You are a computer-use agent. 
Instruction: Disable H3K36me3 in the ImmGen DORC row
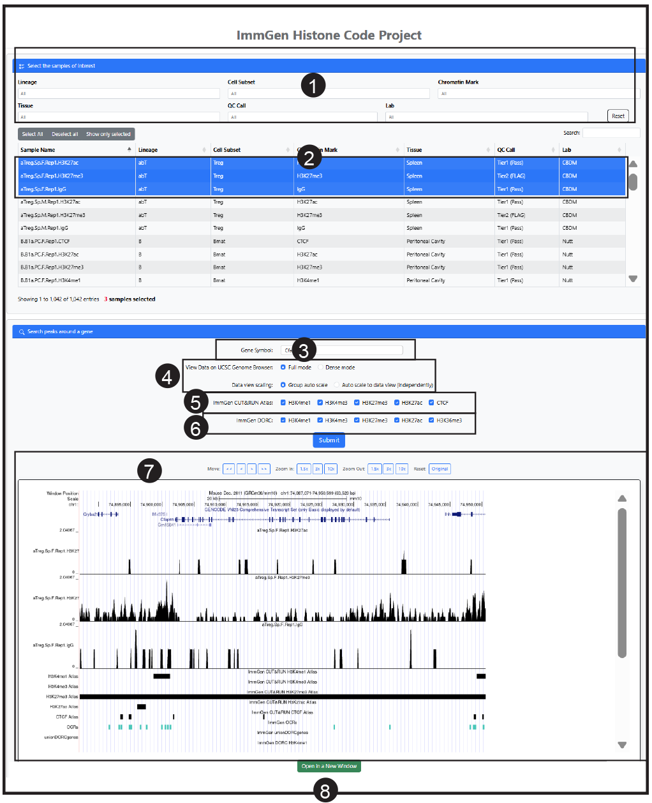(431, 420)
